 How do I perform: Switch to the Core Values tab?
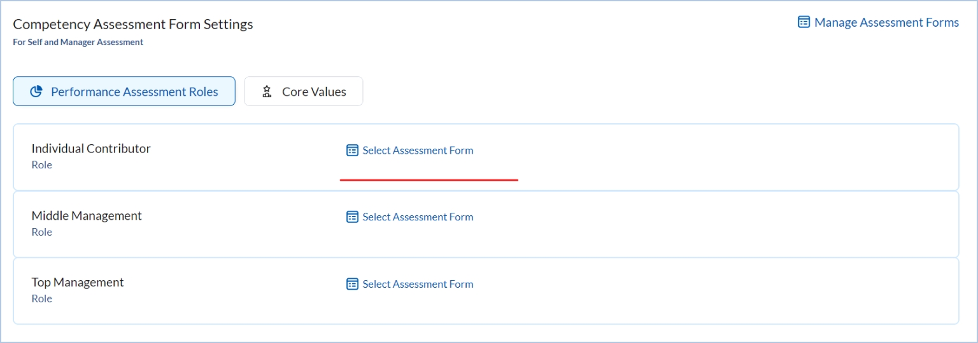314,91
